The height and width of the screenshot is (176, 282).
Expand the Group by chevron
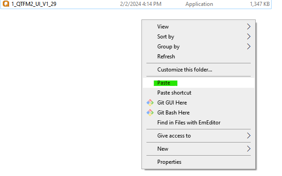(x=249, y=47)
